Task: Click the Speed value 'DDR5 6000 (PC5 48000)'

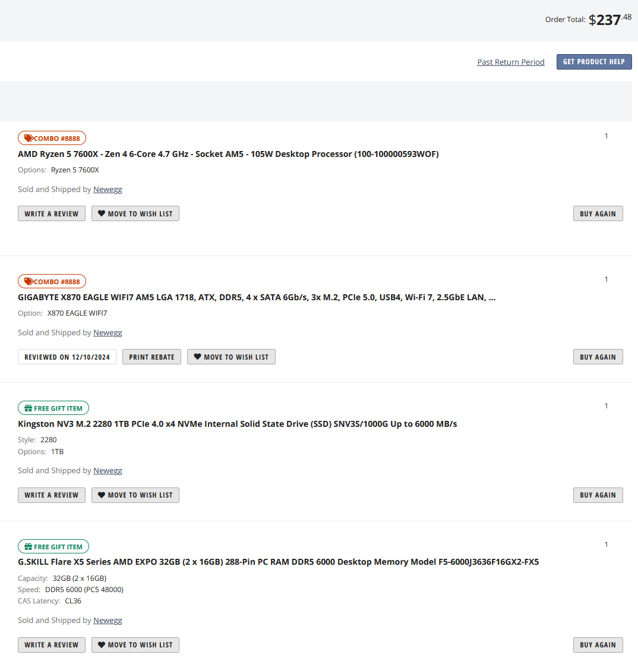Action: click(x=84, y=590)
